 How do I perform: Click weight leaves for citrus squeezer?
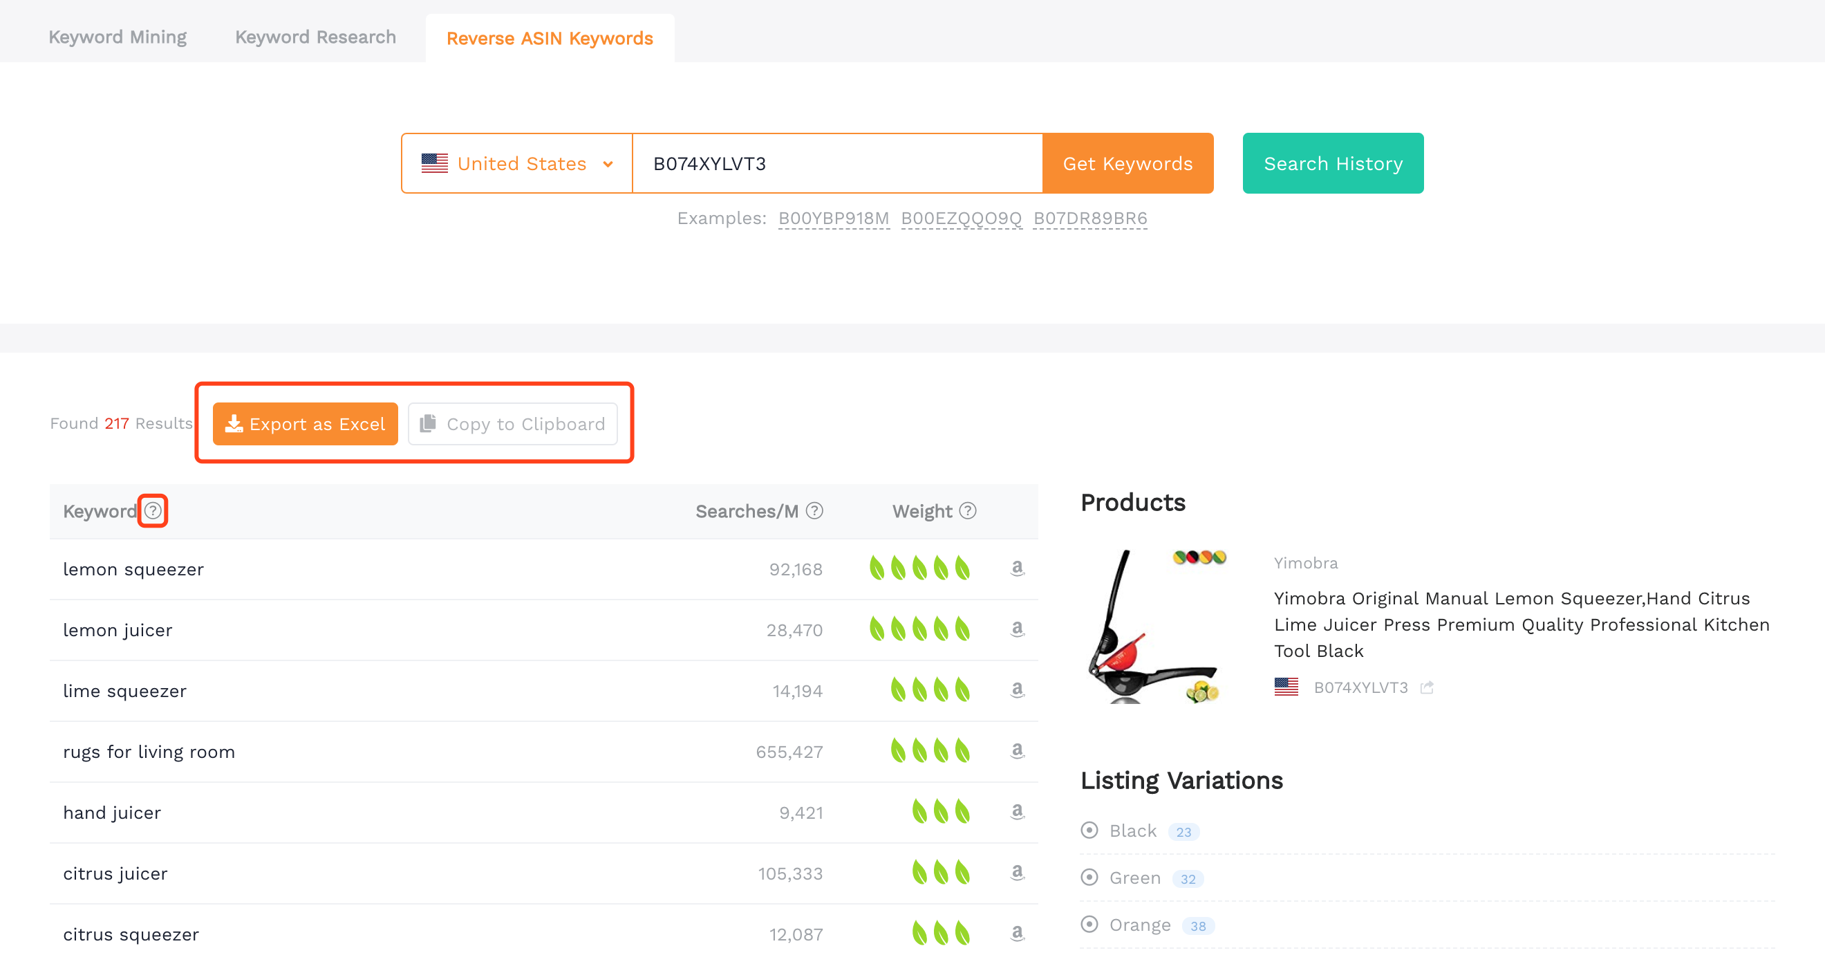coord(941,934)
